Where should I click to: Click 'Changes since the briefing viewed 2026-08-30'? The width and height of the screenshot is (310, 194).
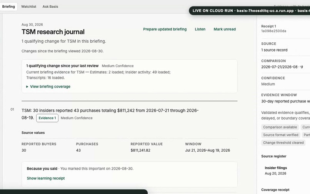62,51
